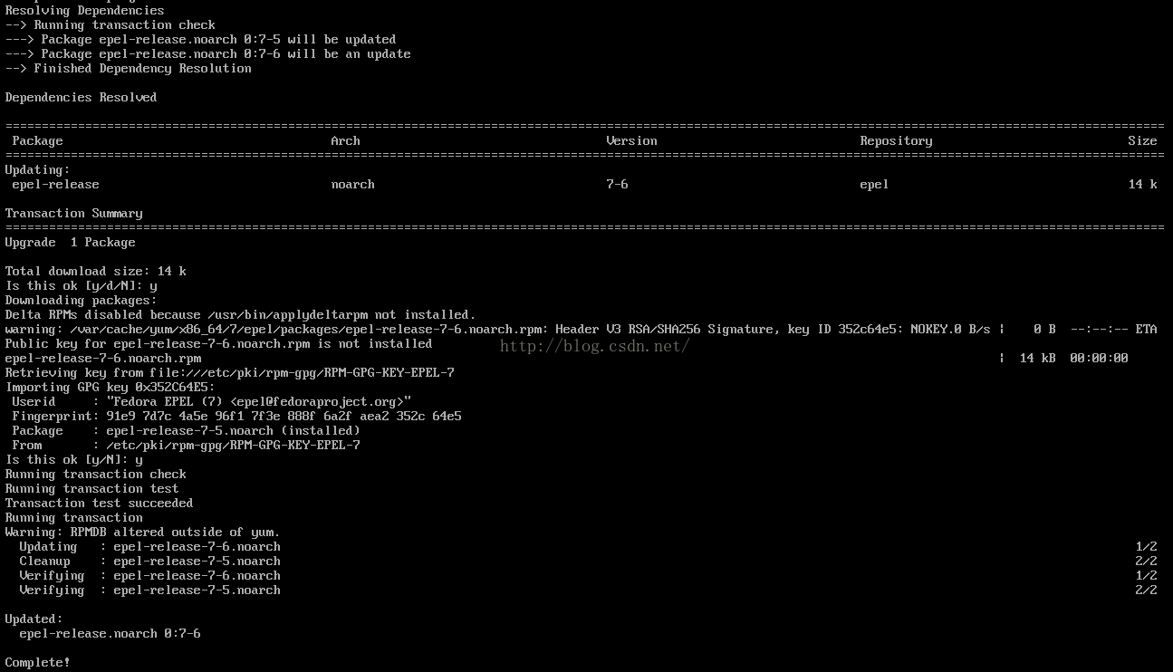Click the '--:--:-- ETA' text
The height and width of the screenshot is (672, 1173).
click(x=1114, y=330)
